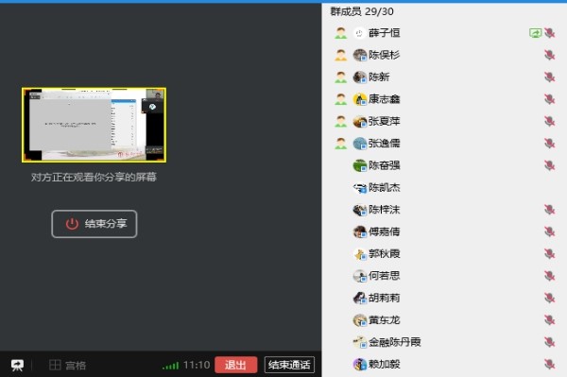Click 陈新's avatar picture
The height and width of the screenshot is (377, 567).
pyautogui.click(x=360, y=77)
